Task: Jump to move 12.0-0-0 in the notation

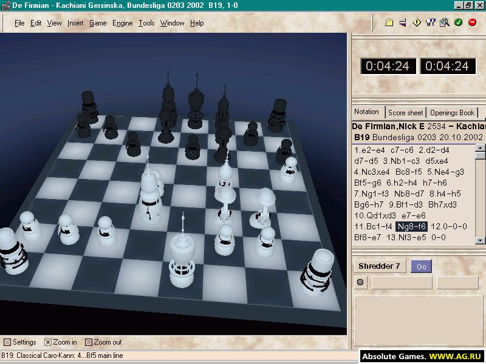Action: pos(449,226)
